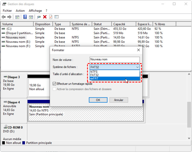192x152 pixels.
Task: Click the drive icon of Nouveau nom (F:)
Action: [x=3, y=46]
